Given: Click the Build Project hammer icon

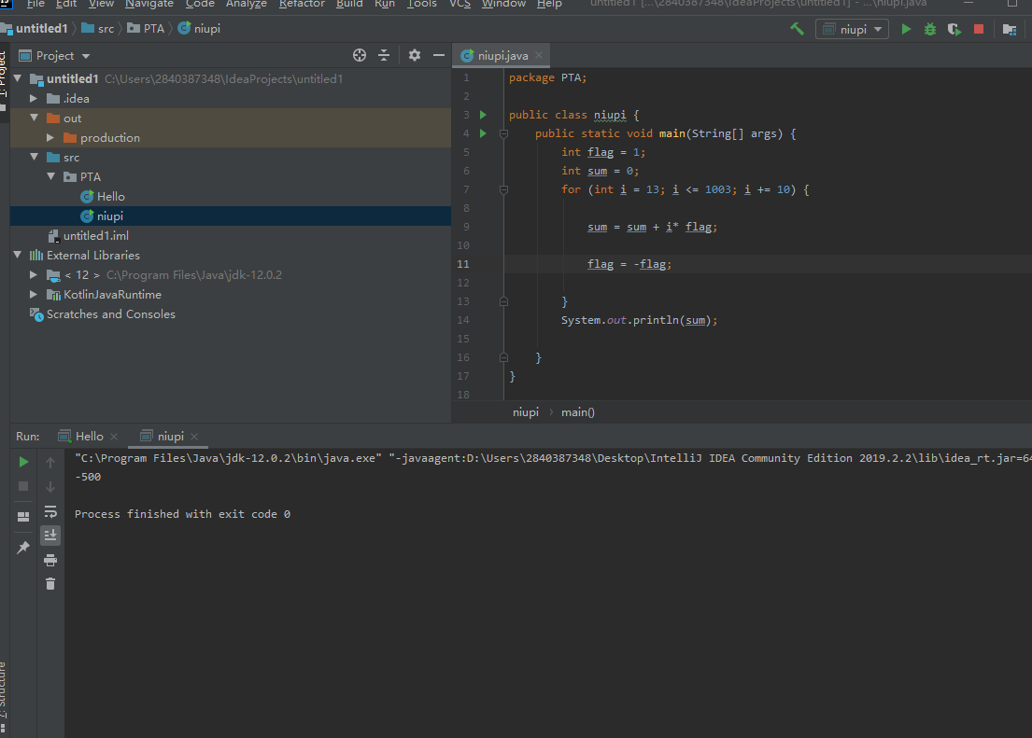Looking at the screenshot, I should point(797,29).
